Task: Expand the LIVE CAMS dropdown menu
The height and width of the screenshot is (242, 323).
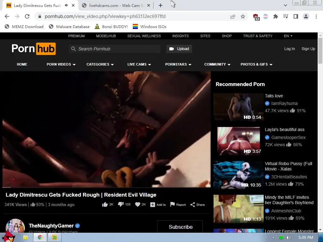Action: (x=139, y=64)
